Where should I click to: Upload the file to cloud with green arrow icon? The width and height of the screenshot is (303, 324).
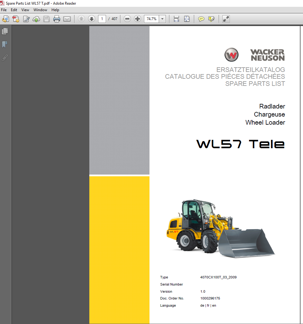click(36, 19)
